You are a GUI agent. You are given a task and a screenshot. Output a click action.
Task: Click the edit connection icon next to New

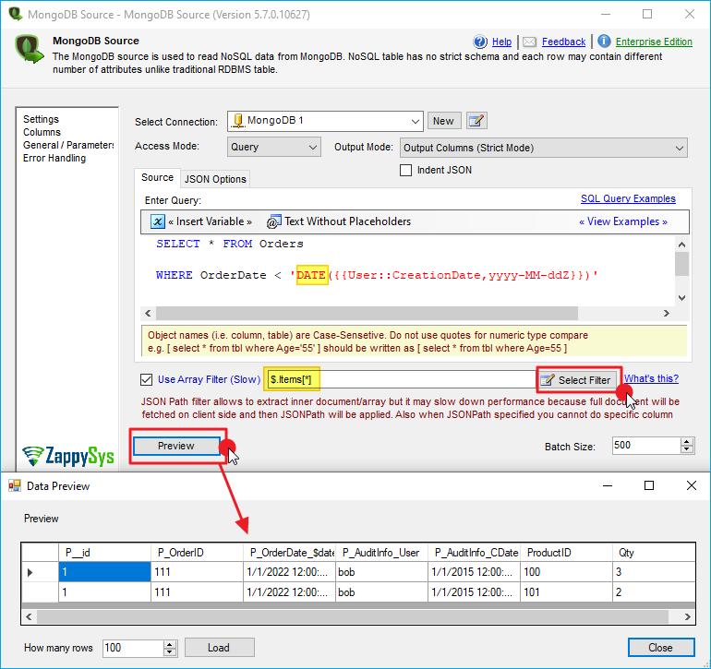(x=476, y=121)
